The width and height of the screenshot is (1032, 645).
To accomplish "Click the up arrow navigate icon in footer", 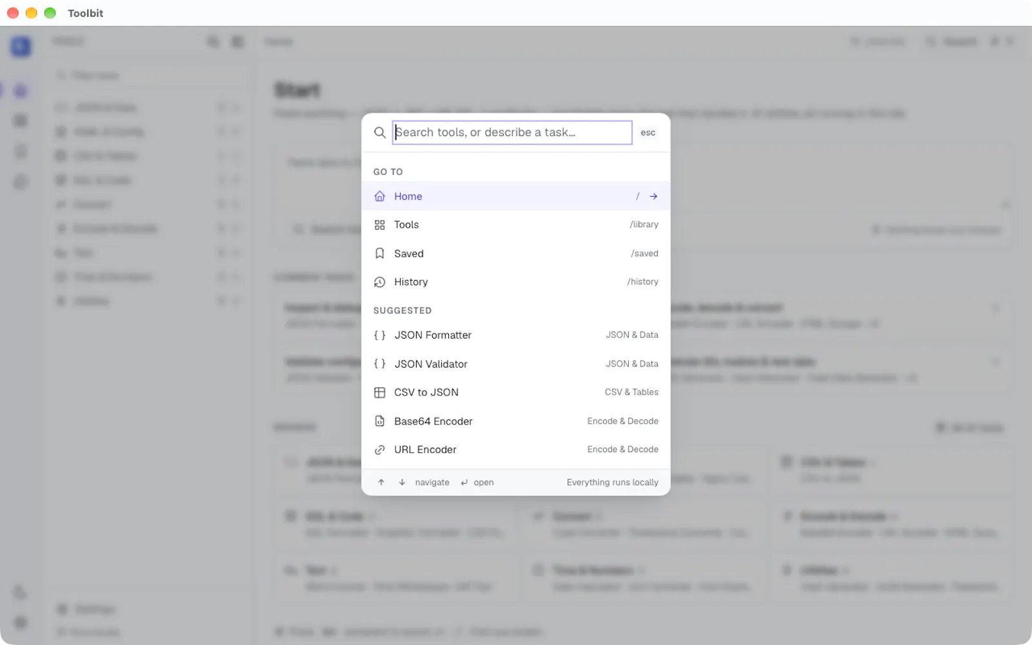I will pos(381,482).
